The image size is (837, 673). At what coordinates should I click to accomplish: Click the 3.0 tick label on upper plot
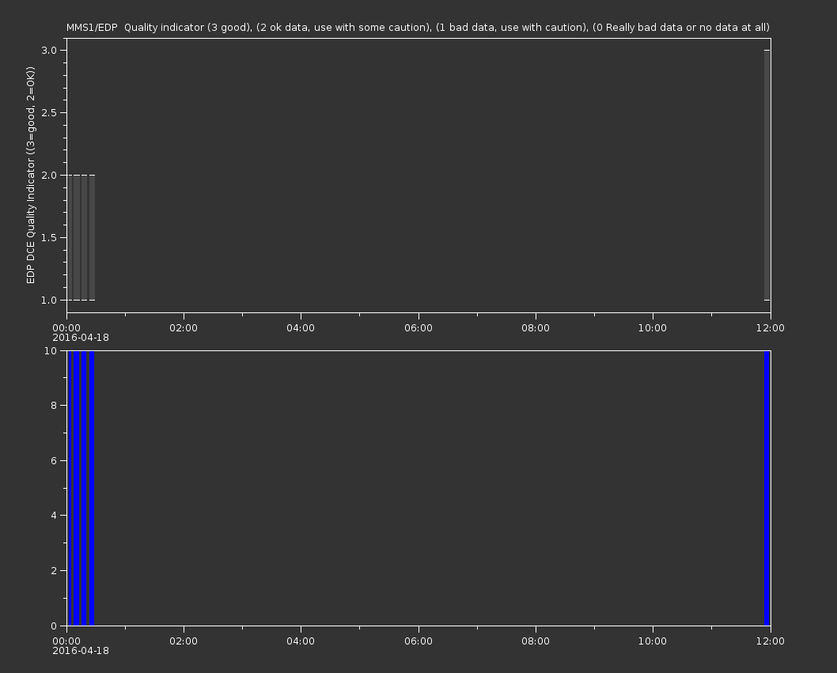click(49, 50)
